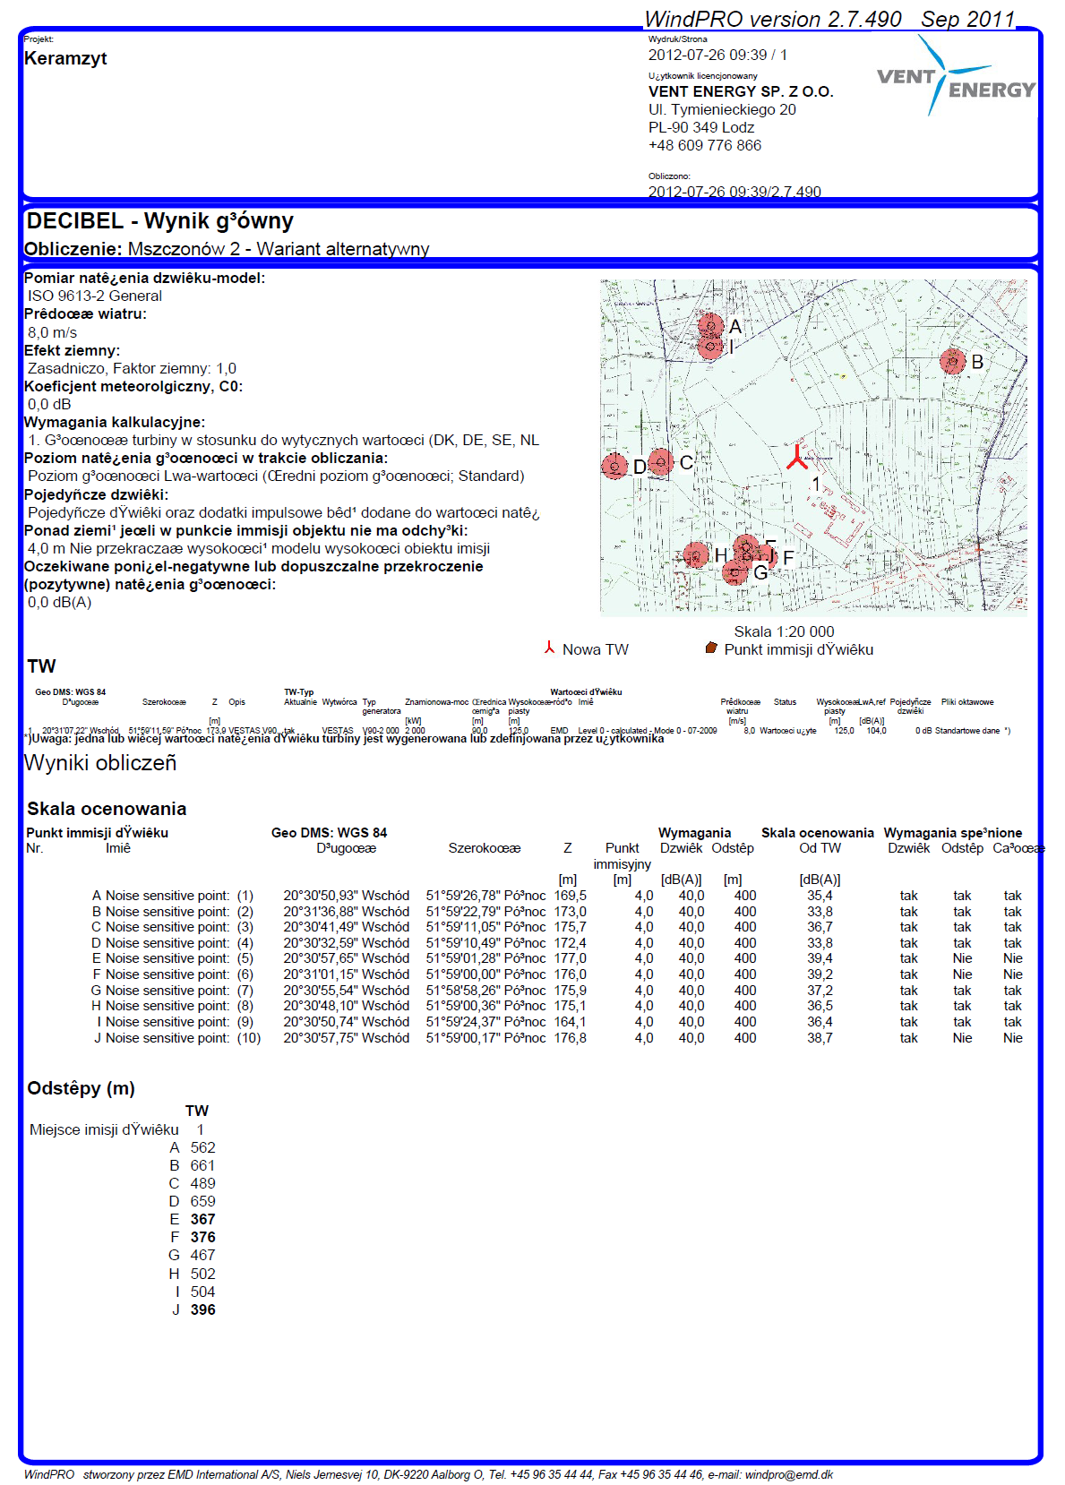Image resolution: width=1065 pixels, height=1485 pixels.
Task: Click the 'Od TW' value '38,7'
Action: pyautogui.click(x=820, y=1038)
